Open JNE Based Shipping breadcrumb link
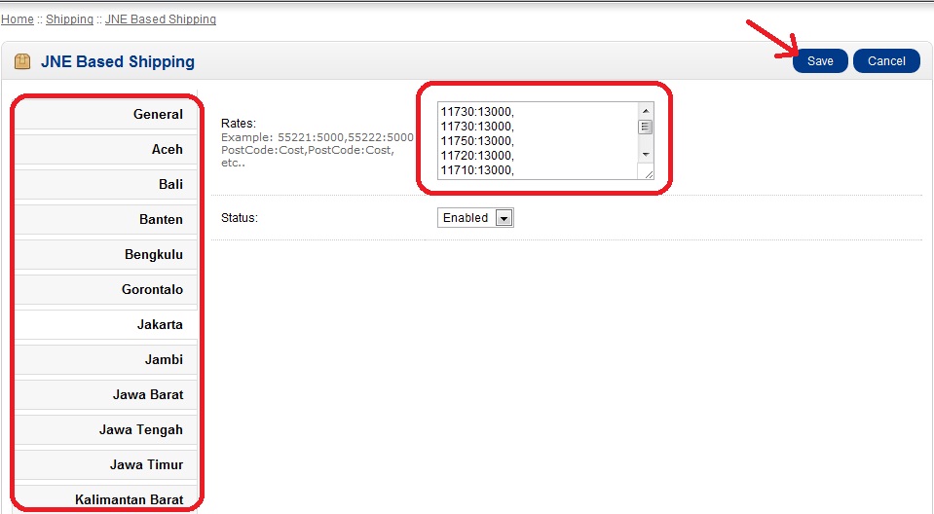Image resolution: width=934 pixels, height=514 pixels. pyautogui.click(x=161, y=19)
